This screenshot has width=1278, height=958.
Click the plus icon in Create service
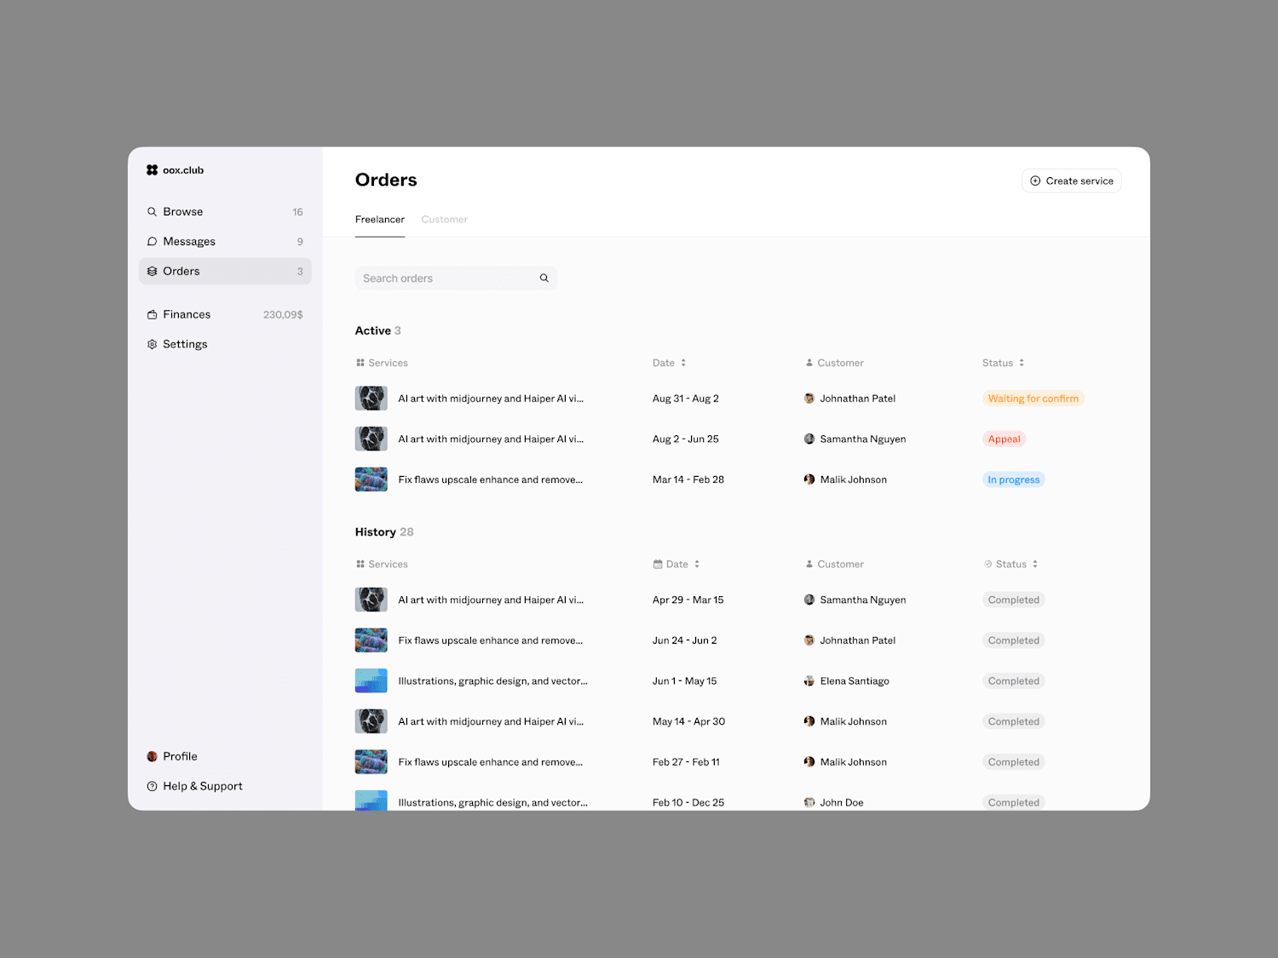click(x=1035, y=181)
